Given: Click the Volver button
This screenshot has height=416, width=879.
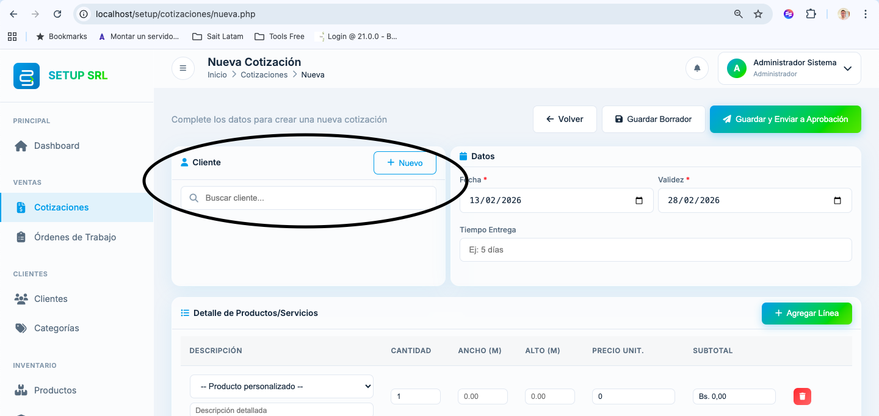Looking at the screenshot, I should click(x=565, y=119).
